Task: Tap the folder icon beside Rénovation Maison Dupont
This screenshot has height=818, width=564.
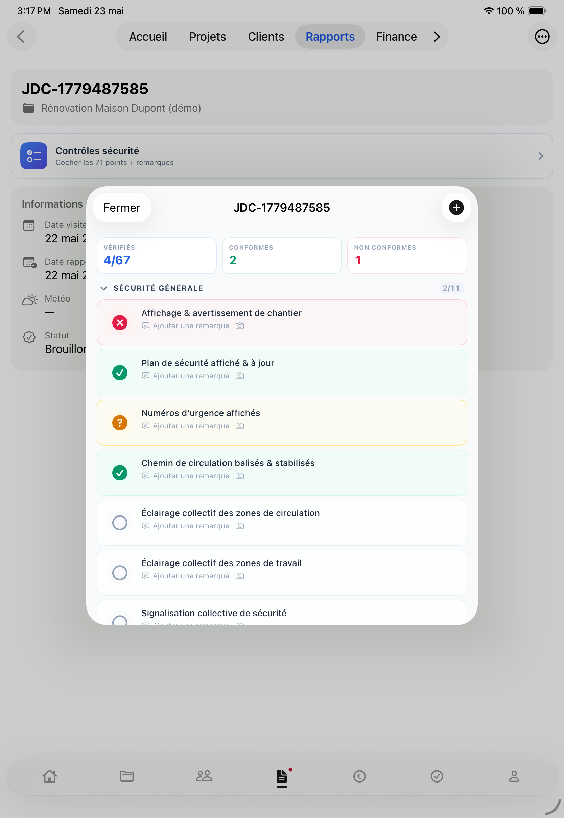Action: (29, 108)
